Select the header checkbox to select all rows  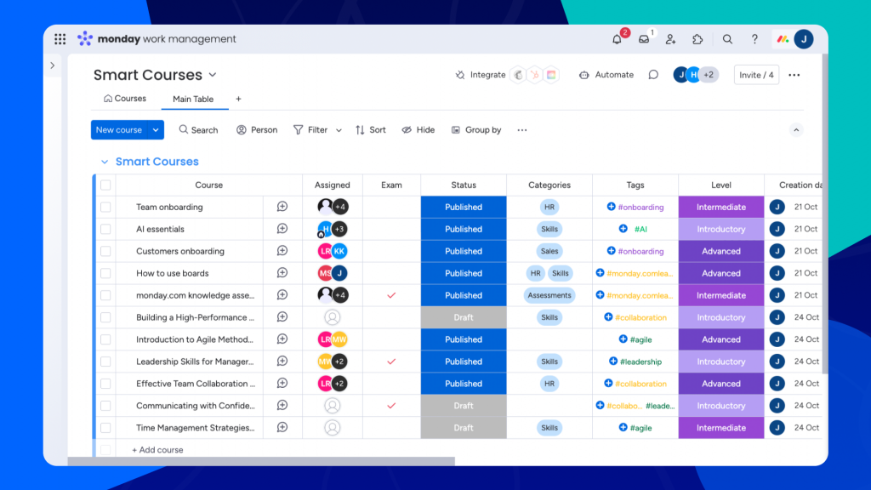tap(106, 185)
